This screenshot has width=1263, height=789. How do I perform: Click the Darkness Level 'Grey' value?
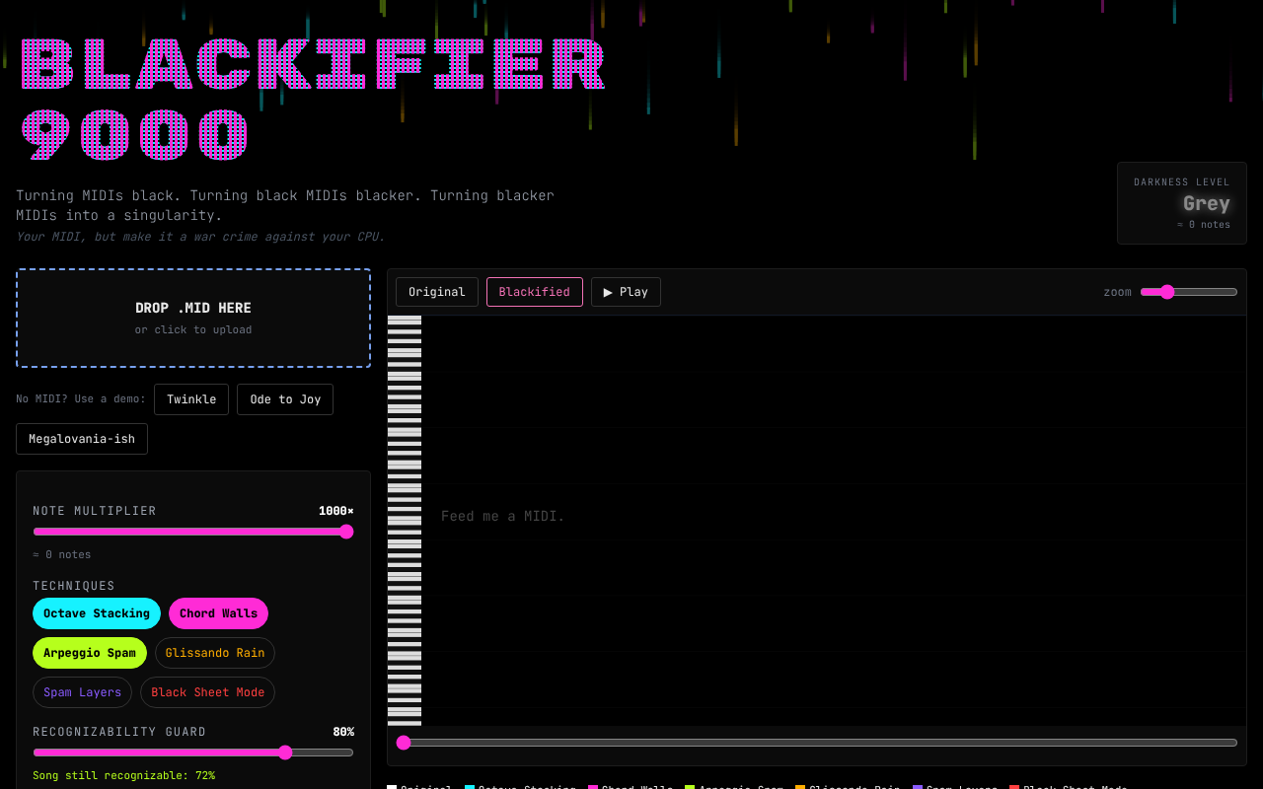point(1206,203)
